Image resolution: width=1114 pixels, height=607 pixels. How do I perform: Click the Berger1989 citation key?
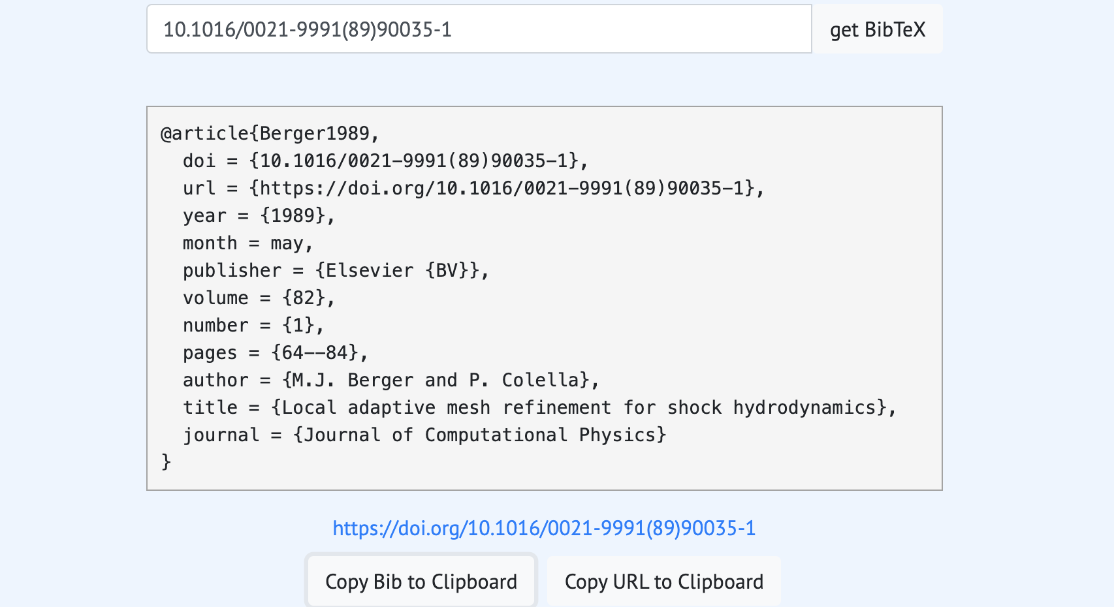click(x=314, y=133)
